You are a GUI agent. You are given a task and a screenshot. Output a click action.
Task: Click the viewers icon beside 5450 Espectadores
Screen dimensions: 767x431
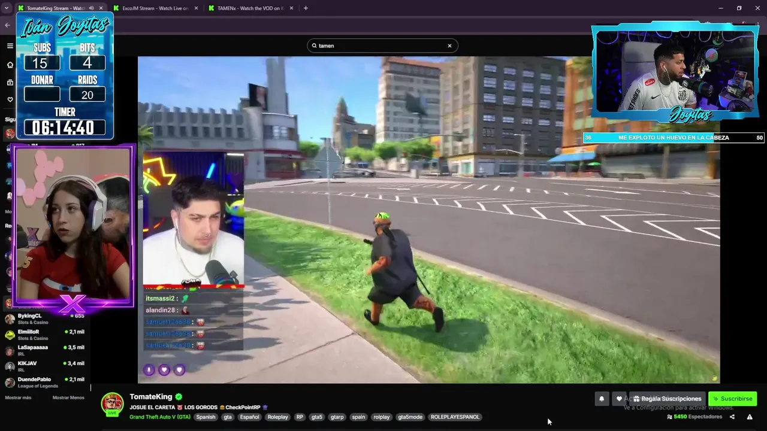(669, 417)
